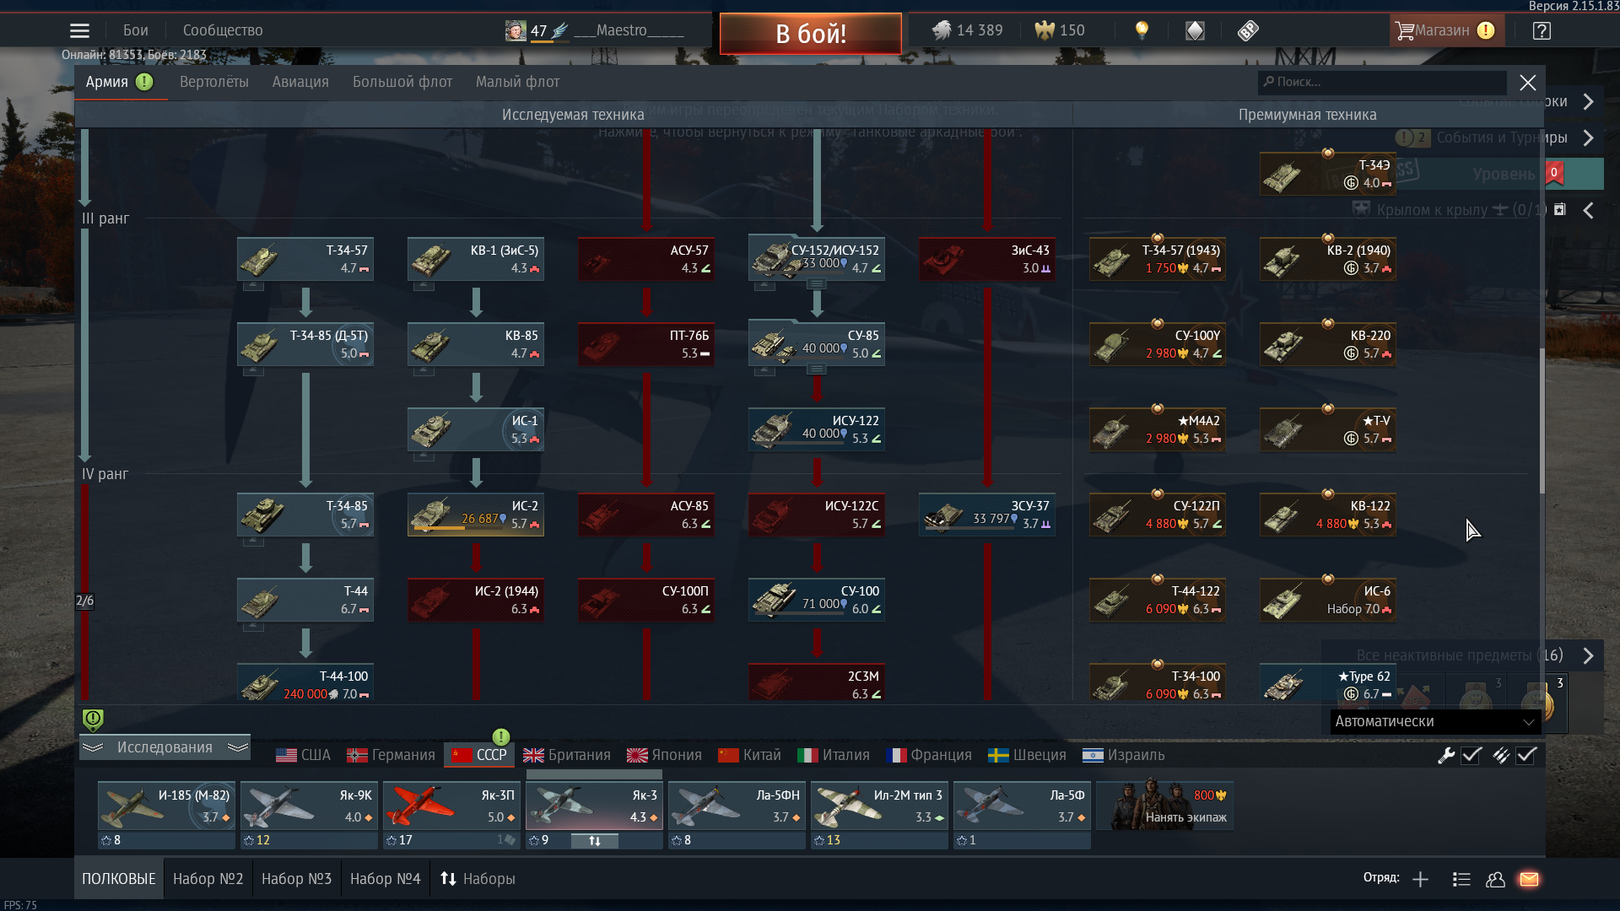The width and height of the screenshot is (1620, 911).
Task: Select premium ИС-6 vehicle
Action: tap(1328, 600)
